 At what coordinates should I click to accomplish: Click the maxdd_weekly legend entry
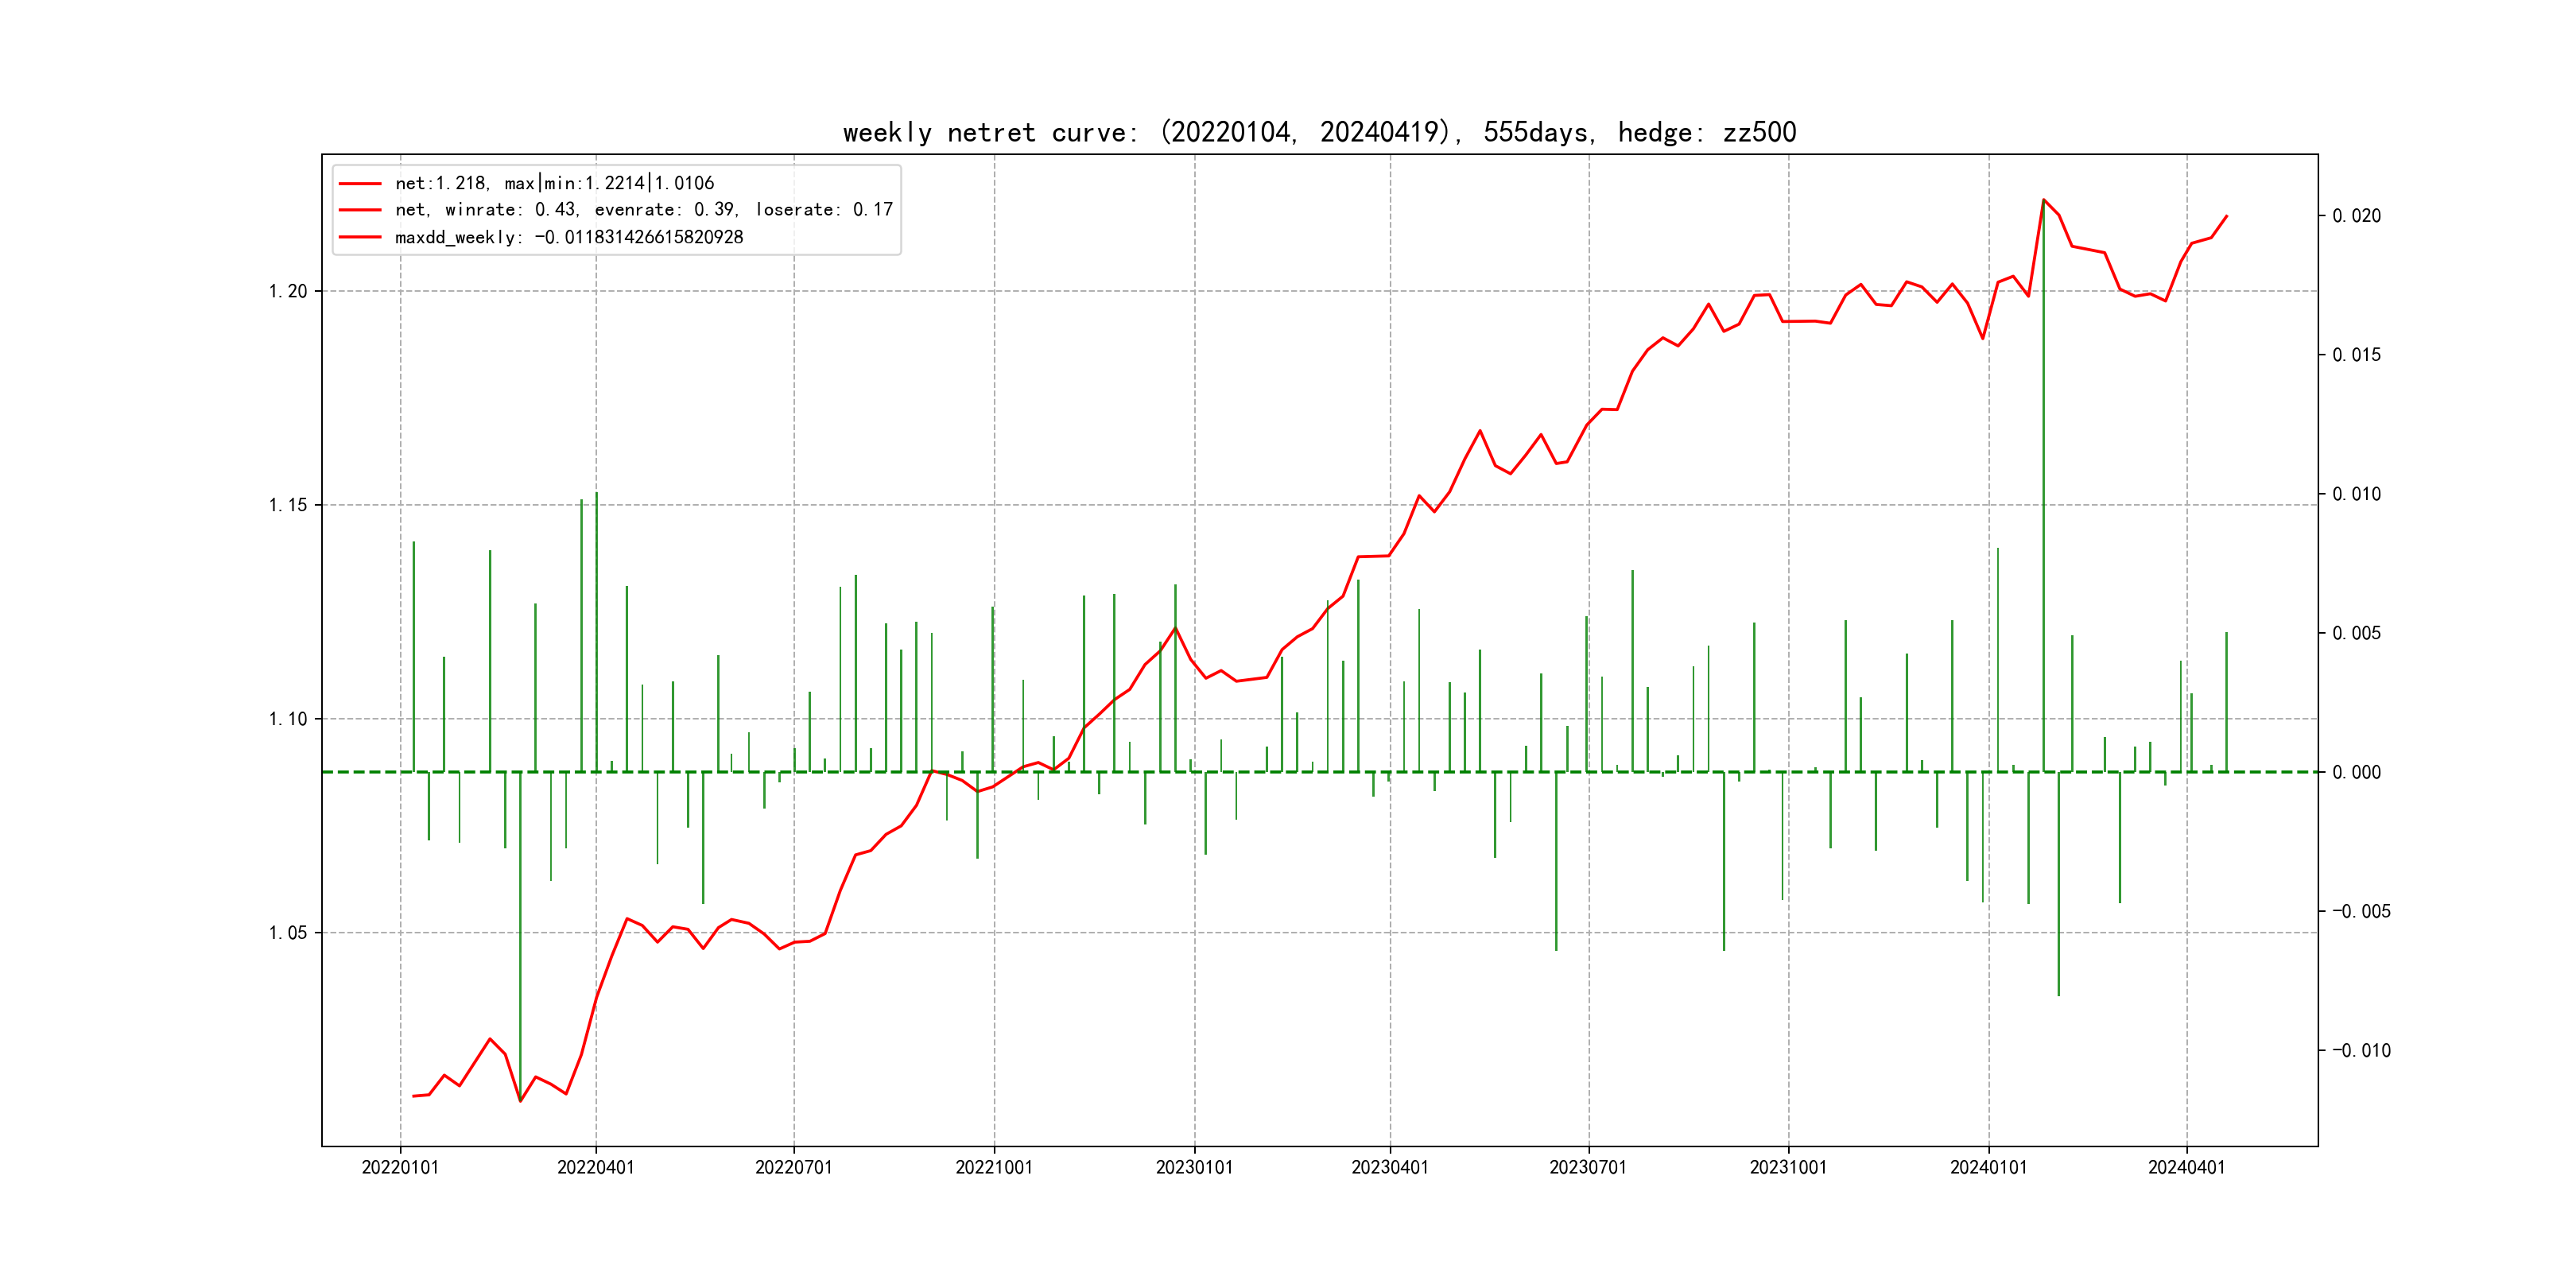tap(568, 237)
